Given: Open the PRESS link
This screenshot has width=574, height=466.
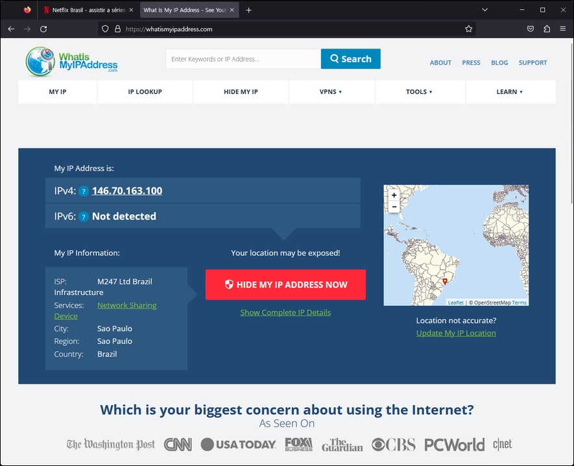Looking at the screenshot, I should (471, 63).
